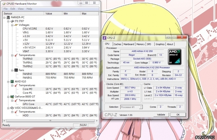Select the TMPIN0 temperature row
The height and width of the screenshot is (140, 217).
61,59
